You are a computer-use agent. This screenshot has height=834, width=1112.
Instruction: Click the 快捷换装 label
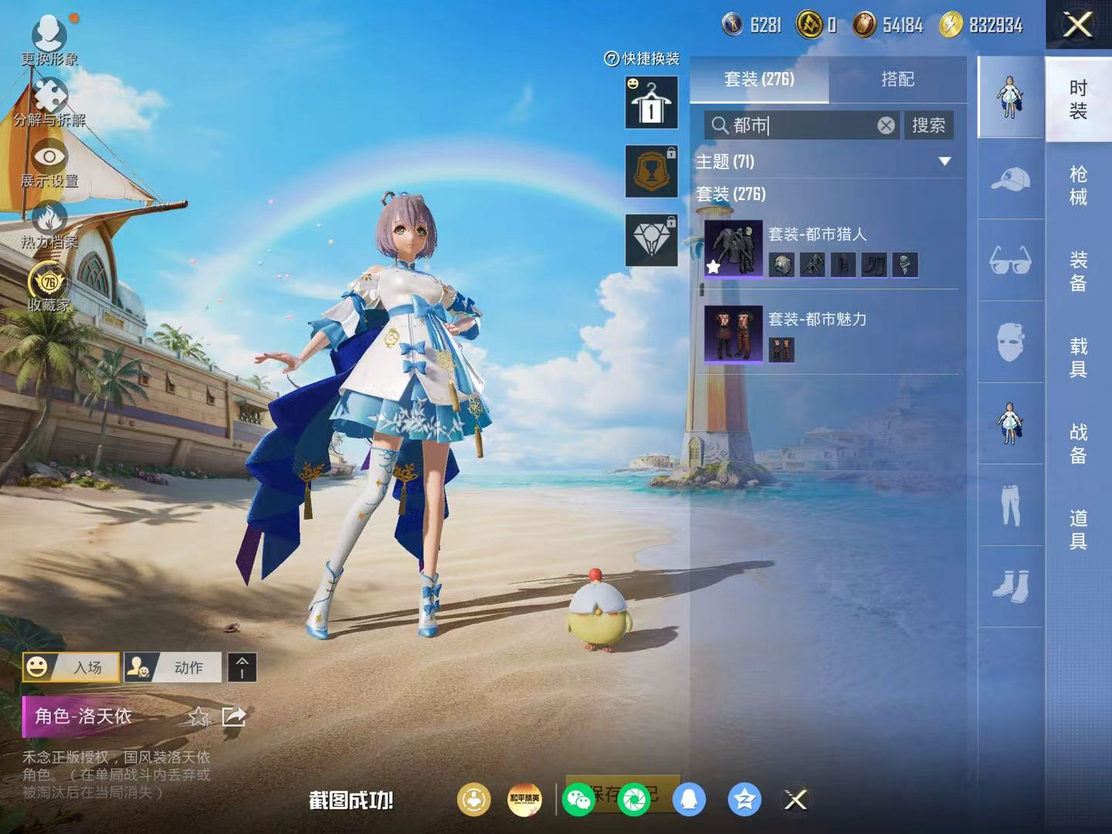pyautogui.click(x=651, y=59)
